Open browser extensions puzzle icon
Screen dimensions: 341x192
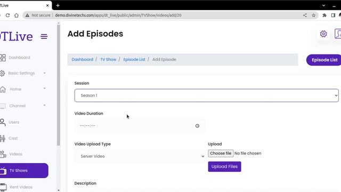[324, 15]
